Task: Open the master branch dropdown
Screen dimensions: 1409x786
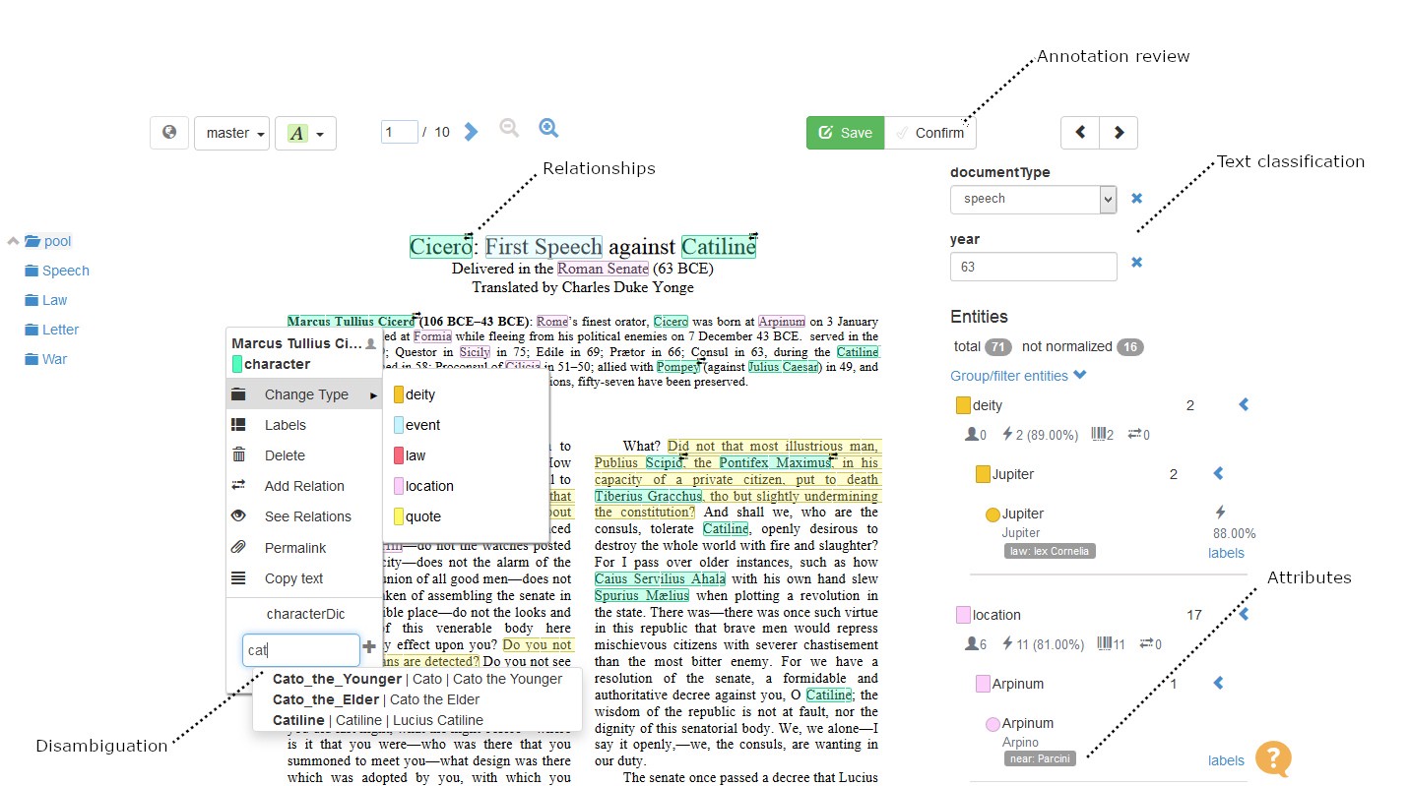Action: pyautogui.click(x=232, y=133)
